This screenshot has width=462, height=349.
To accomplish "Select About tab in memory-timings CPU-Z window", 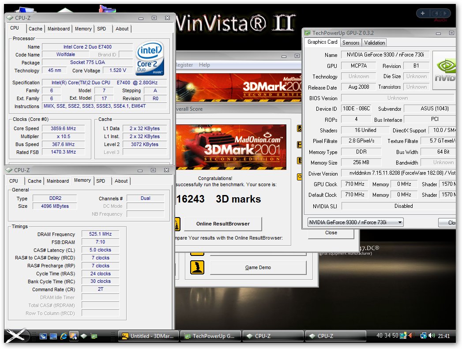I will (121, 181).
